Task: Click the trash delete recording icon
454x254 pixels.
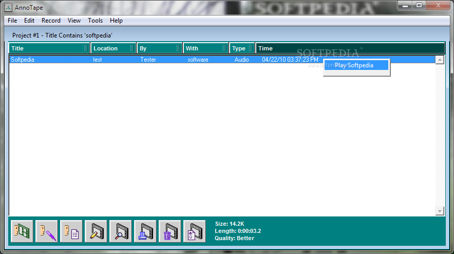Action: tap(169, 231)
